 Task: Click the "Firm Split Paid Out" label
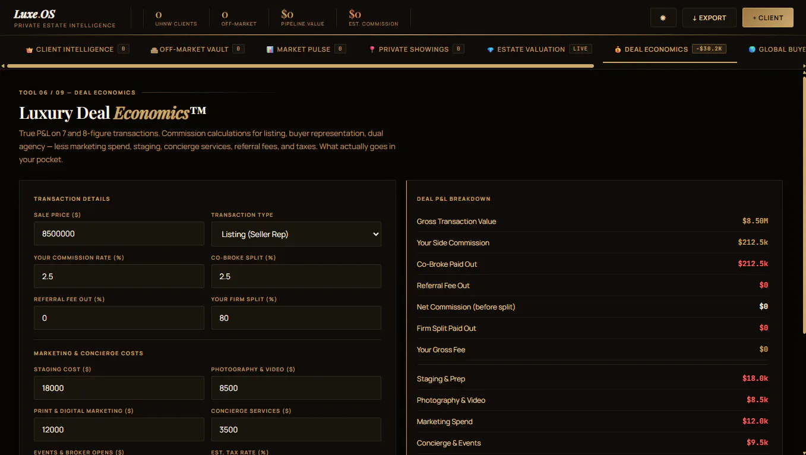pyautogui.click(x=447, y=328)
